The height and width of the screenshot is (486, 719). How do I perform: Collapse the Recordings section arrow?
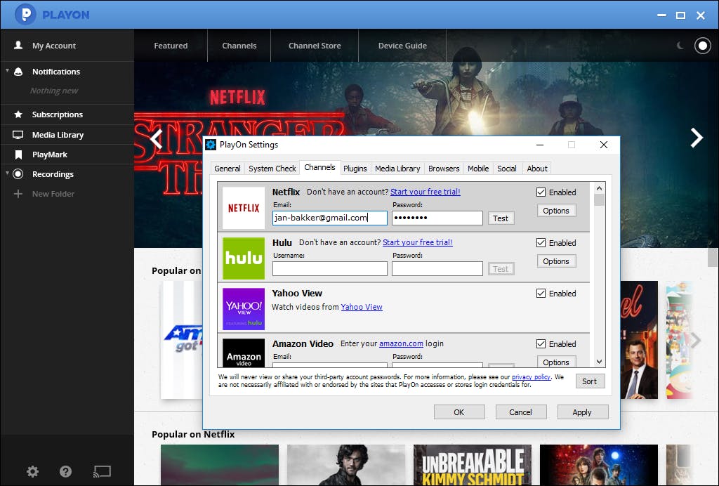(7, 173)
